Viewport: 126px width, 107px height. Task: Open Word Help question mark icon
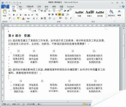click(123, 7)
